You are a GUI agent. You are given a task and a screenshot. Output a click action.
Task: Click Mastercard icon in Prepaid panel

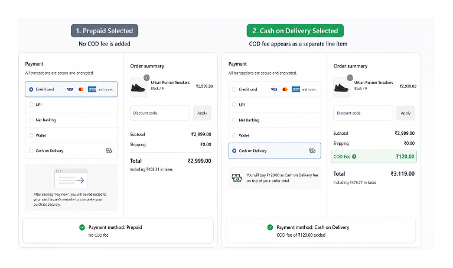pos(81,89)
